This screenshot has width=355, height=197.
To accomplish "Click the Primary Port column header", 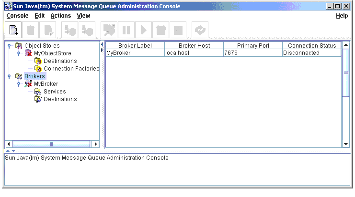I will click(x=253, y=45).
